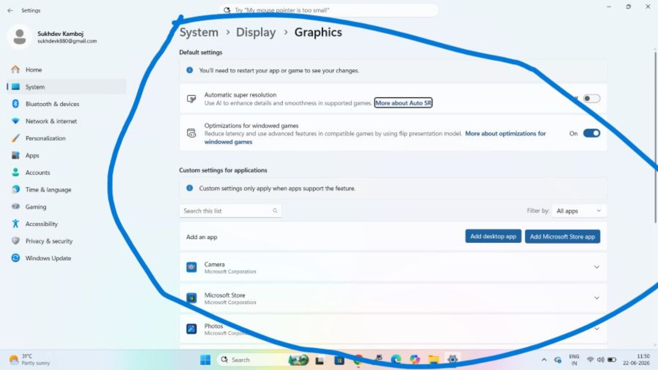
Task: Open Time & language settings
Action: [66, 189]
